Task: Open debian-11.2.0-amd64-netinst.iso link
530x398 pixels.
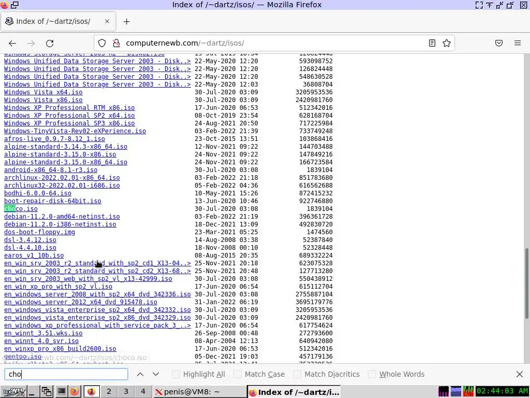Action: click(62, 217)
